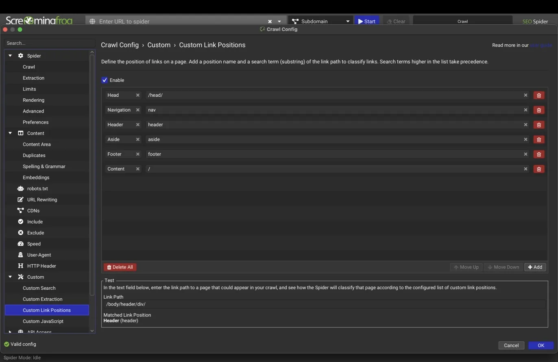558x362 pixels.
Task: Select Duplicates in the sidebar
Action: [34, 155]
